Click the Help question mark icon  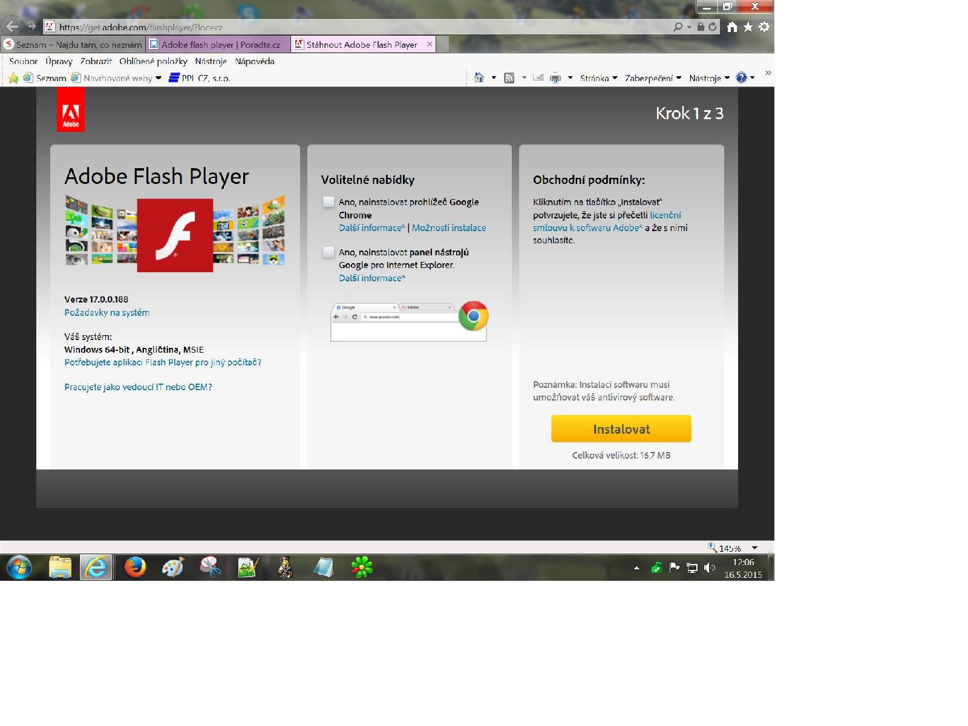742,77
